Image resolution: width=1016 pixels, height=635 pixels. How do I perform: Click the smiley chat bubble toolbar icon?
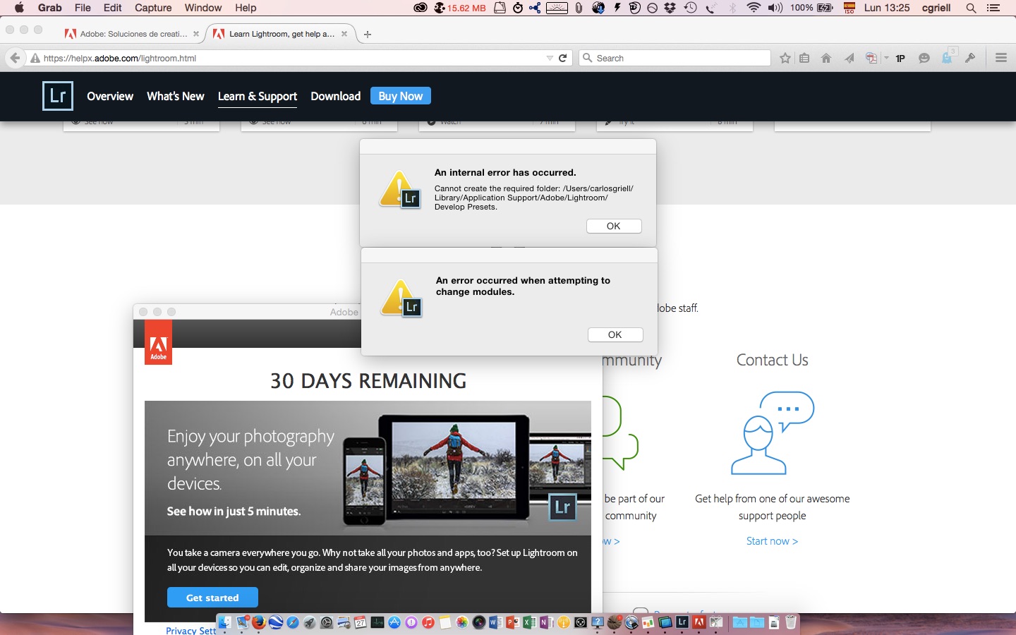[924, 59]
